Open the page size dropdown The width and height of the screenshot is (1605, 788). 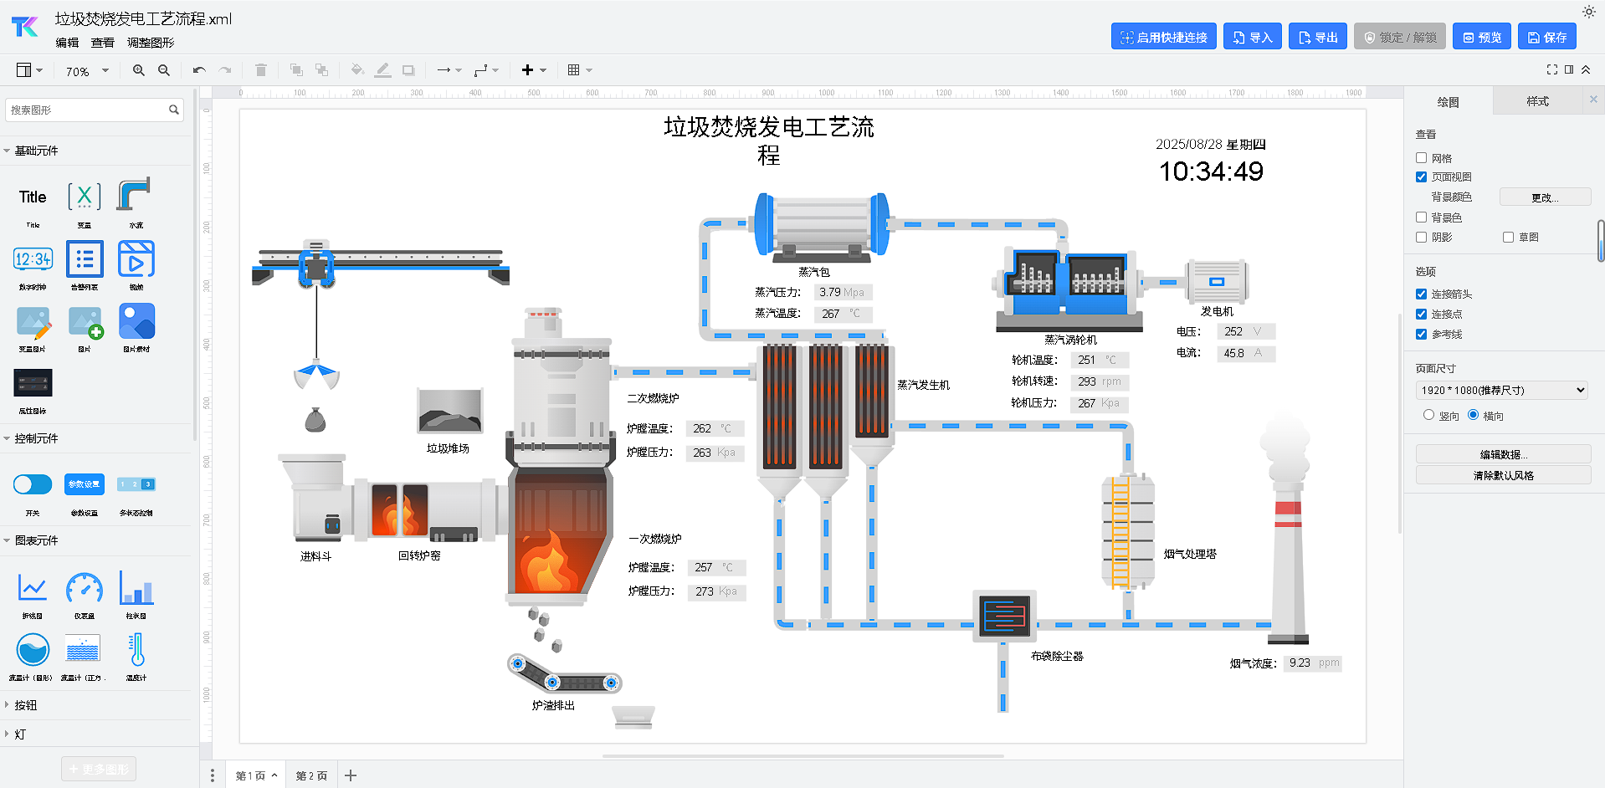[x=1502, y=390]
